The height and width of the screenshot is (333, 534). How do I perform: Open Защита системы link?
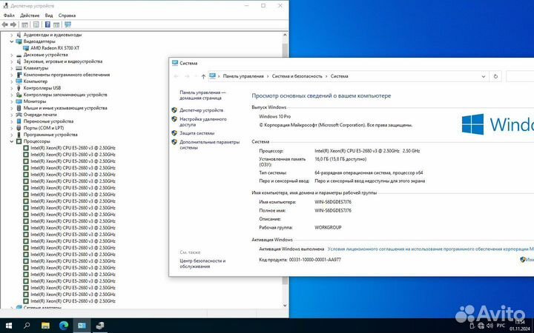[197, 133]
